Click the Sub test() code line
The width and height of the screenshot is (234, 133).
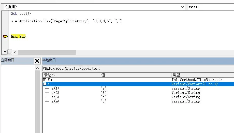click(21, 13)
